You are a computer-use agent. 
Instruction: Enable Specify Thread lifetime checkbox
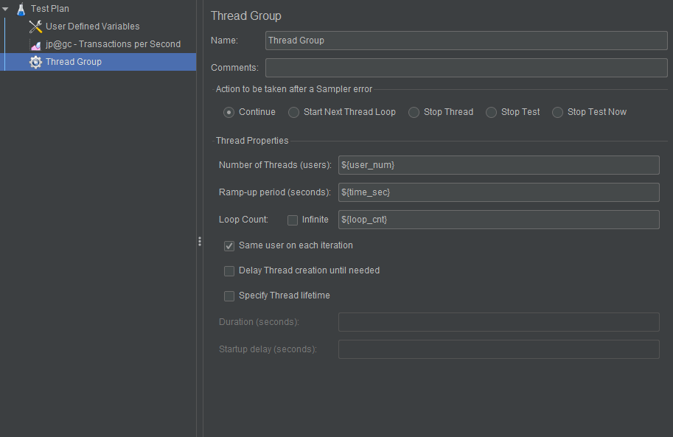pos(229,296)
